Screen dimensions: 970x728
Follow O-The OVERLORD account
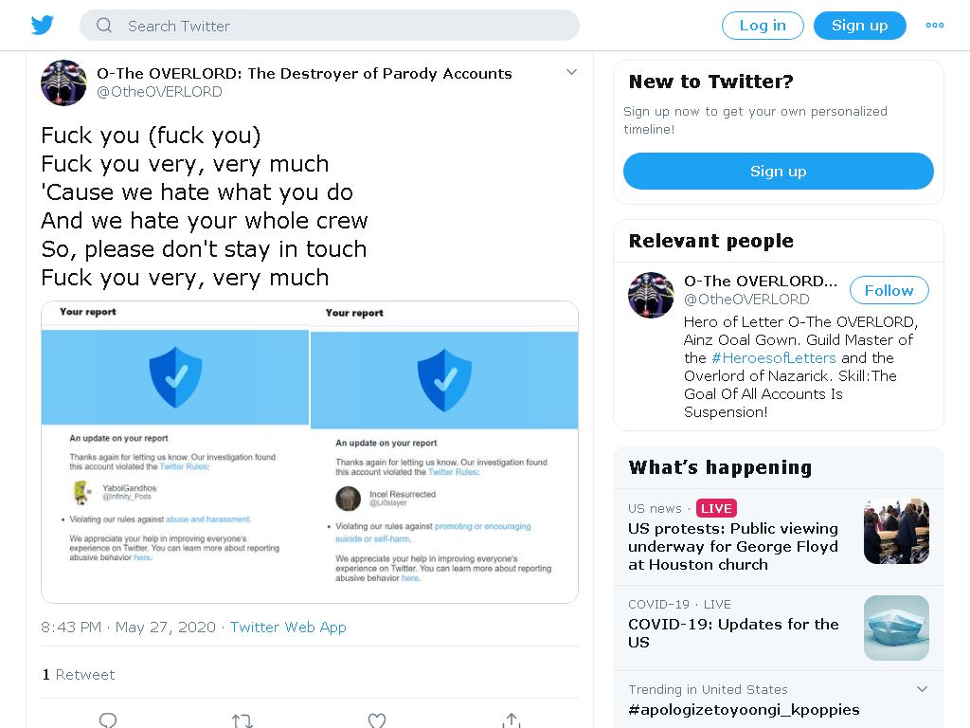tap(889, 290)
